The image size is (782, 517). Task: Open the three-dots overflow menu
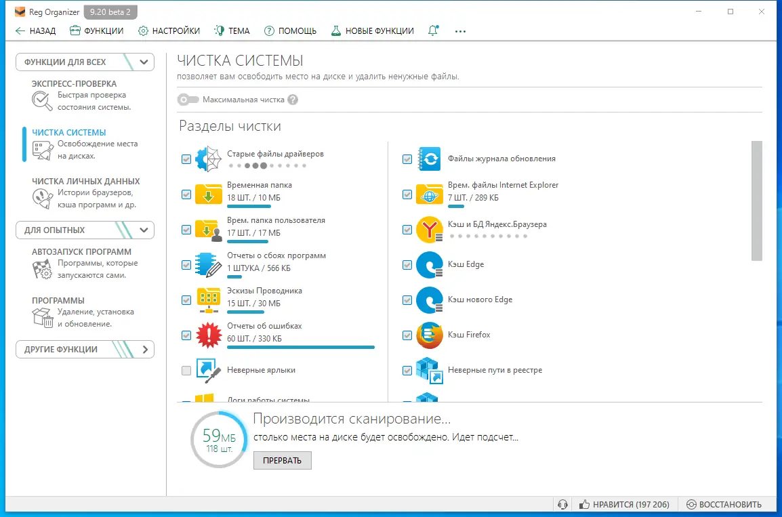pos(460,31)
